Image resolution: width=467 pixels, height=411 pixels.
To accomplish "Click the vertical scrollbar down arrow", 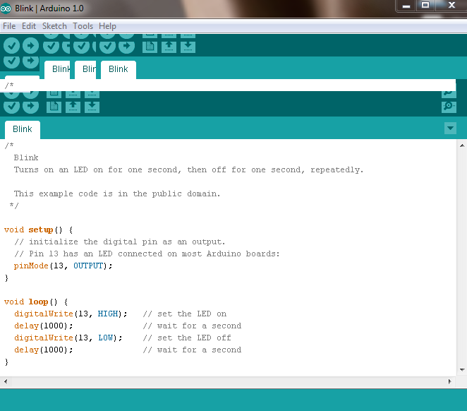I will (462, 370).
